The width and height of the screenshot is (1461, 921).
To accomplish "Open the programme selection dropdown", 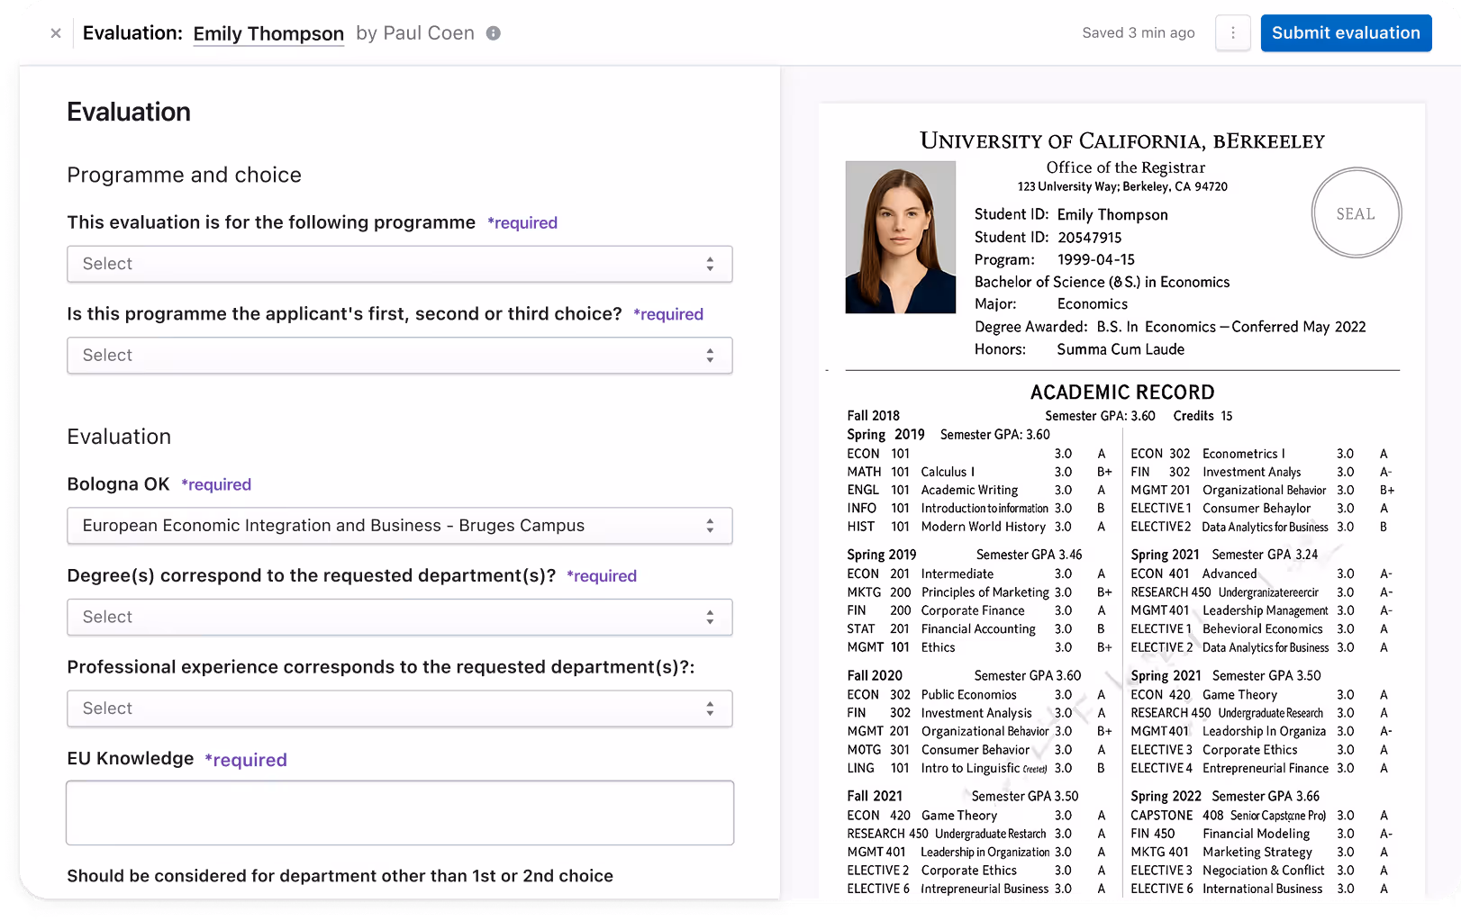I will point(399,264).
